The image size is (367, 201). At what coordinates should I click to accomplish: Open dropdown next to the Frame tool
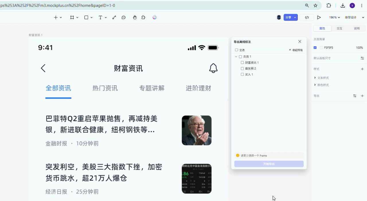(x=77, y=18)
